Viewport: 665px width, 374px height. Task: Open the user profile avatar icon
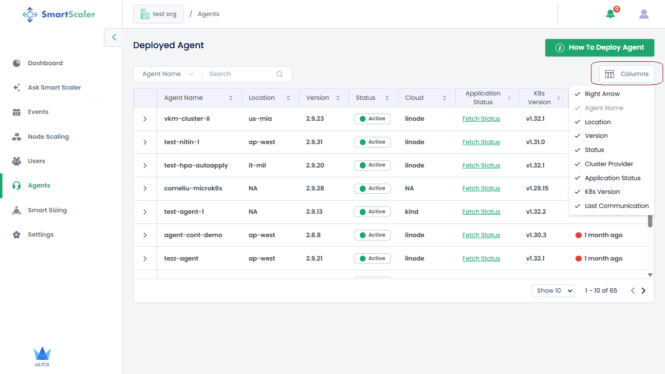(x=644, y=14)
